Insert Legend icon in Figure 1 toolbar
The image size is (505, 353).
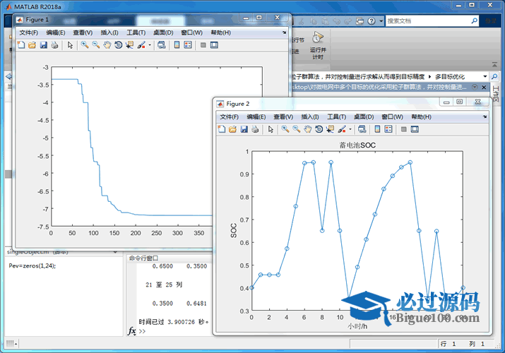[188, 45]
